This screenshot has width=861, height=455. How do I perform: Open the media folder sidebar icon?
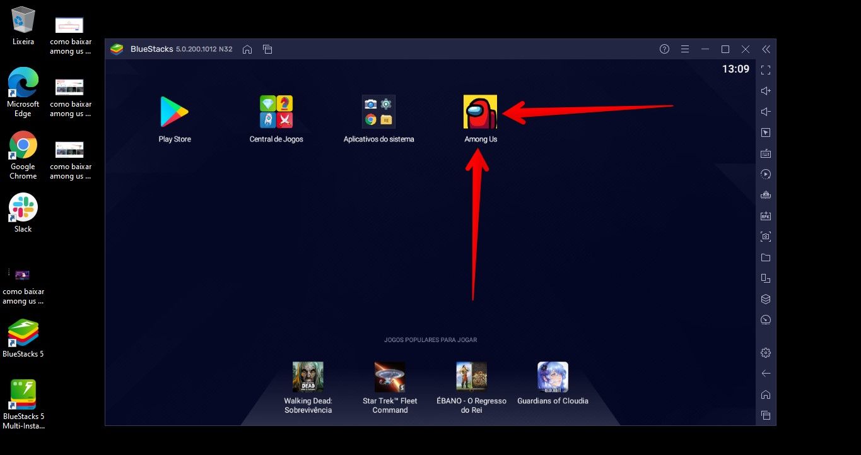tap(766, 257)
